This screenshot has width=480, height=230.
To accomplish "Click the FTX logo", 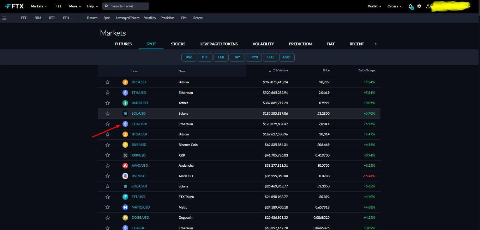I will [14, 6].
